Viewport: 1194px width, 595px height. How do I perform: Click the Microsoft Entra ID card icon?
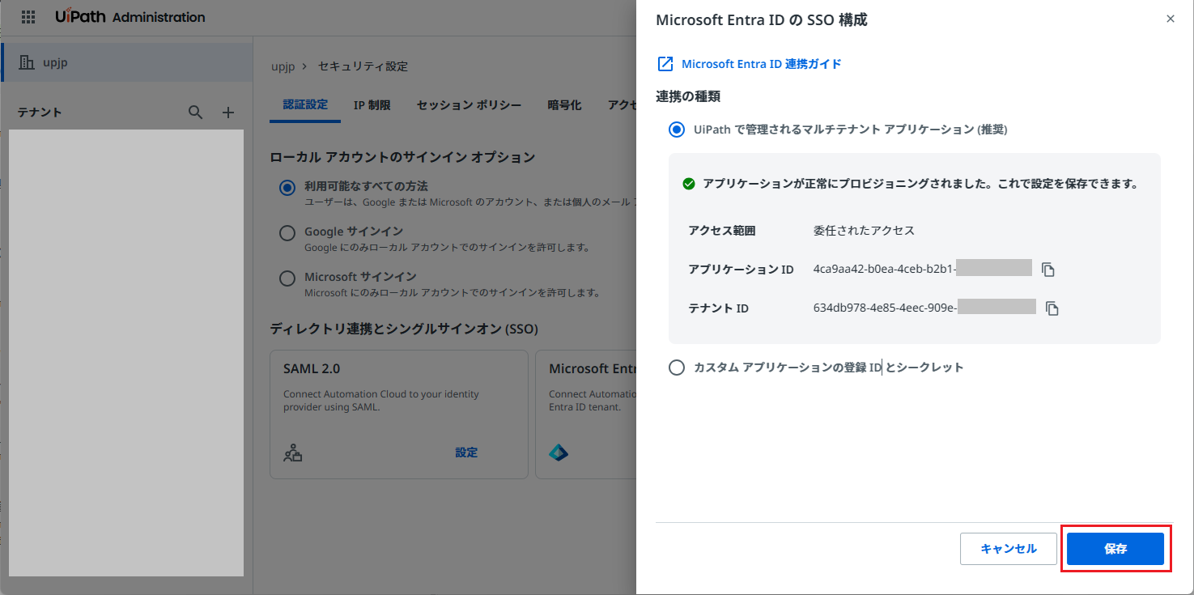coord(559,453)
